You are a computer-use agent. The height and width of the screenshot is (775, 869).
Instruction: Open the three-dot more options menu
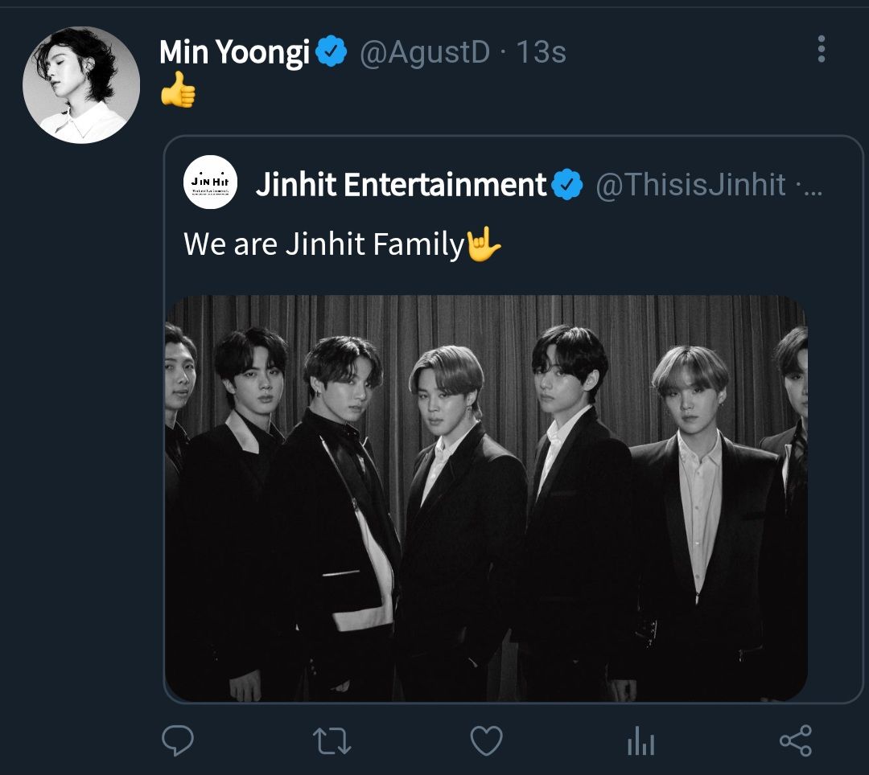pos(821,49)
